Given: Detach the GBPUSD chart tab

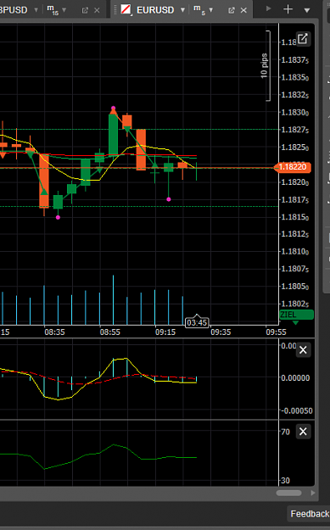Looking at the screenshot, I should coord(85,10).
